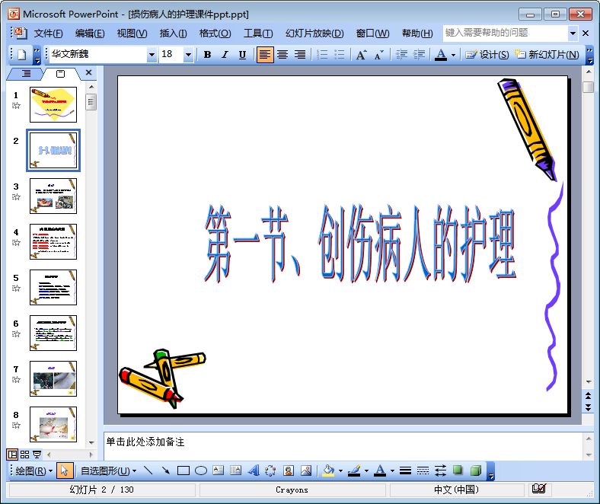Open font color dropdown in formatting toolbar
This screenshot has width=600, height=504.
tap(454, 55)
